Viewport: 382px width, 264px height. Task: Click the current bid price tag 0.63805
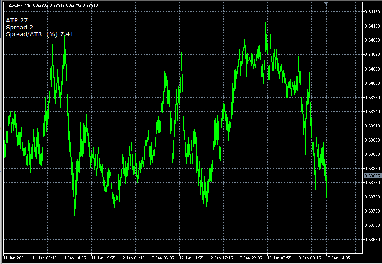point(372,176)
